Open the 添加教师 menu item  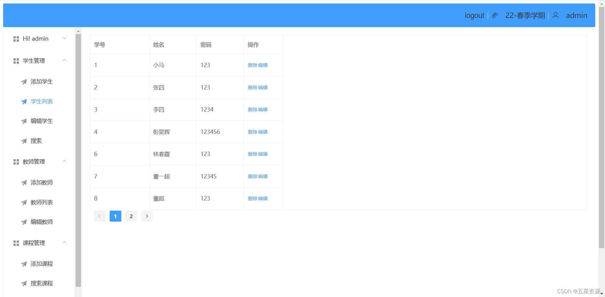tap(39, 183)
